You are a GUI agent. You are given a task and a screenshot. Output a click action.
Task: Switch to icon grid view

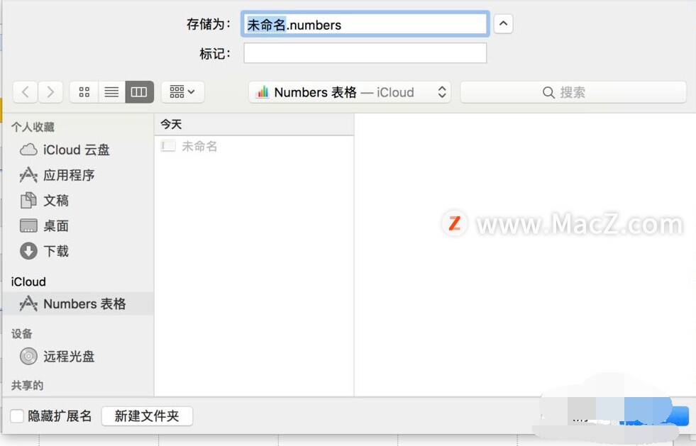[84, 92]
